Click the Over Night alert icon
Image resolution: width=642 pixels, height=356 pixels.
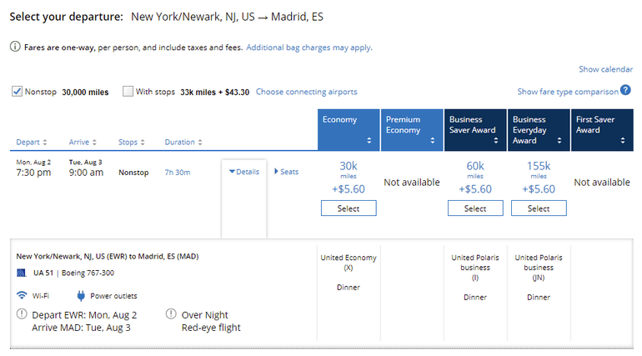click(x=171, y=315)
